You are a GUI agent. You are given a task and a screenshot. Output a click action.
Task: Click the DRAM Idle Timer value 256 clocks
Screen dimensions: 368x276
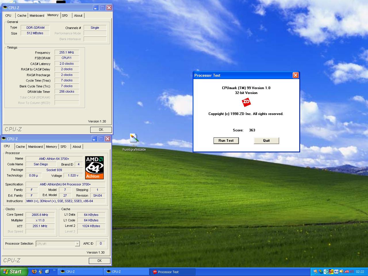tap(67, 91)
